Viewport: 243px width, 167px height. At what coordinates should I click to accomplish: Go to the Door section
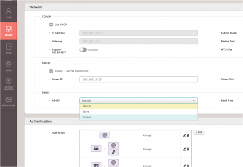click(9, 49)
